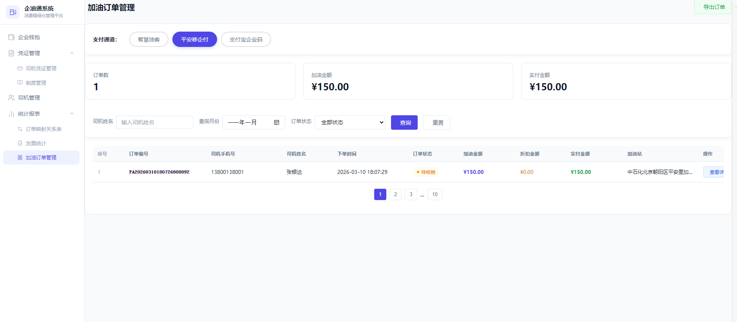Click the people icon beside 司机管理
737x322 pixels.
[x=11, y=98]
